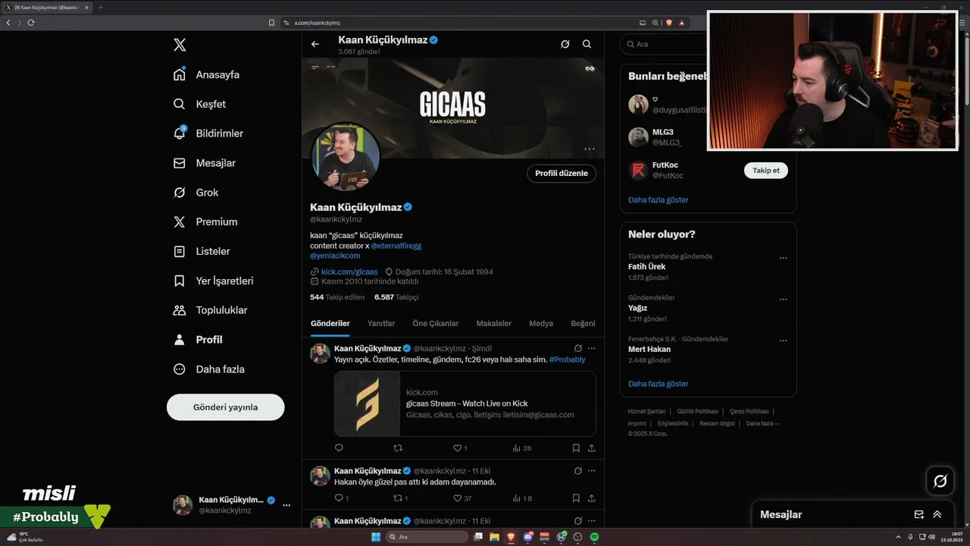970x546 pixels.
Task: Expand Daha fazla menu in sidebar
Action: point(208,369)
